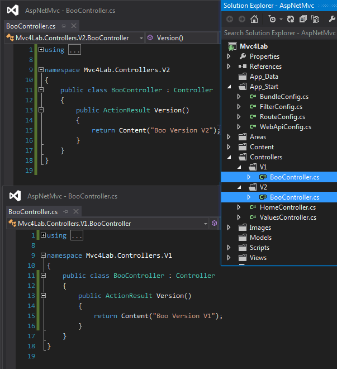Click the Search Solution Explorer field
The image size is (337, 369).
(279, 33)
